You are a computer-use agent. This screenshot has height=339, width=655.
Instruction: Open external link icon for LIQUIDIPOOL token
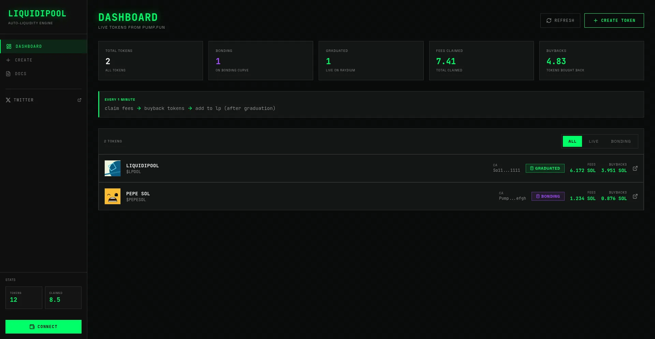[x=635, y=168]
